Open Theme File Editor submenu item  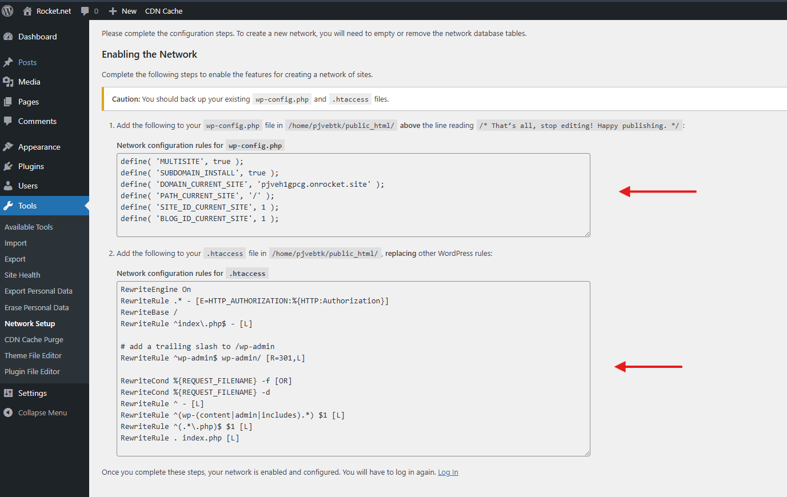point(33,355)
